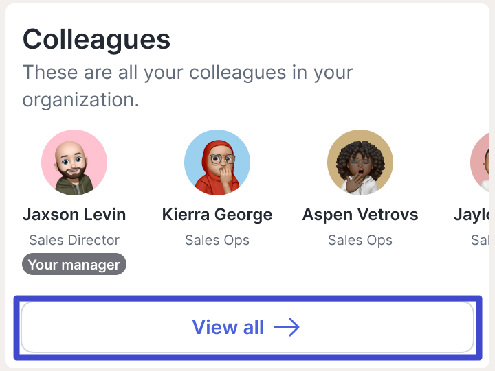This screenshot has height=371, width=495.
Task: Click Sales Ops under Aspen Vetrovs
Action: [360, 240]
